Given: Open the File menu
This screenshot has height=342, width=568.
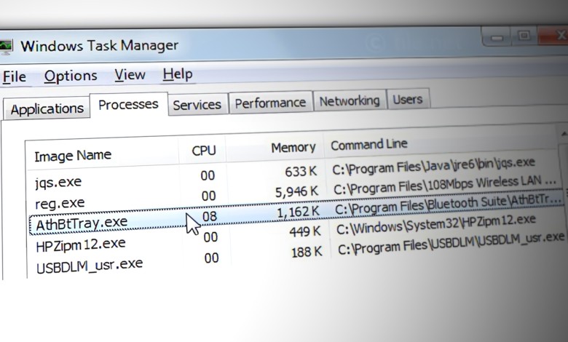Looking at the screenshot, I should 15,76.
